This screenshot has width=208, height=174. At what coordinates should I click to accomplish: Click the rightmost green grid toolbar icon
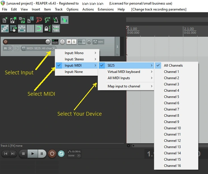(56, 28)
